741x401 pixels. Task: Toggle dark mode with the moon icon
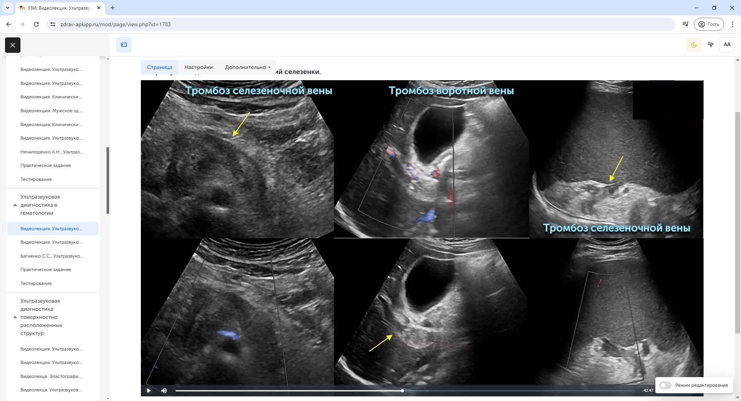click(x=694, y=45)
